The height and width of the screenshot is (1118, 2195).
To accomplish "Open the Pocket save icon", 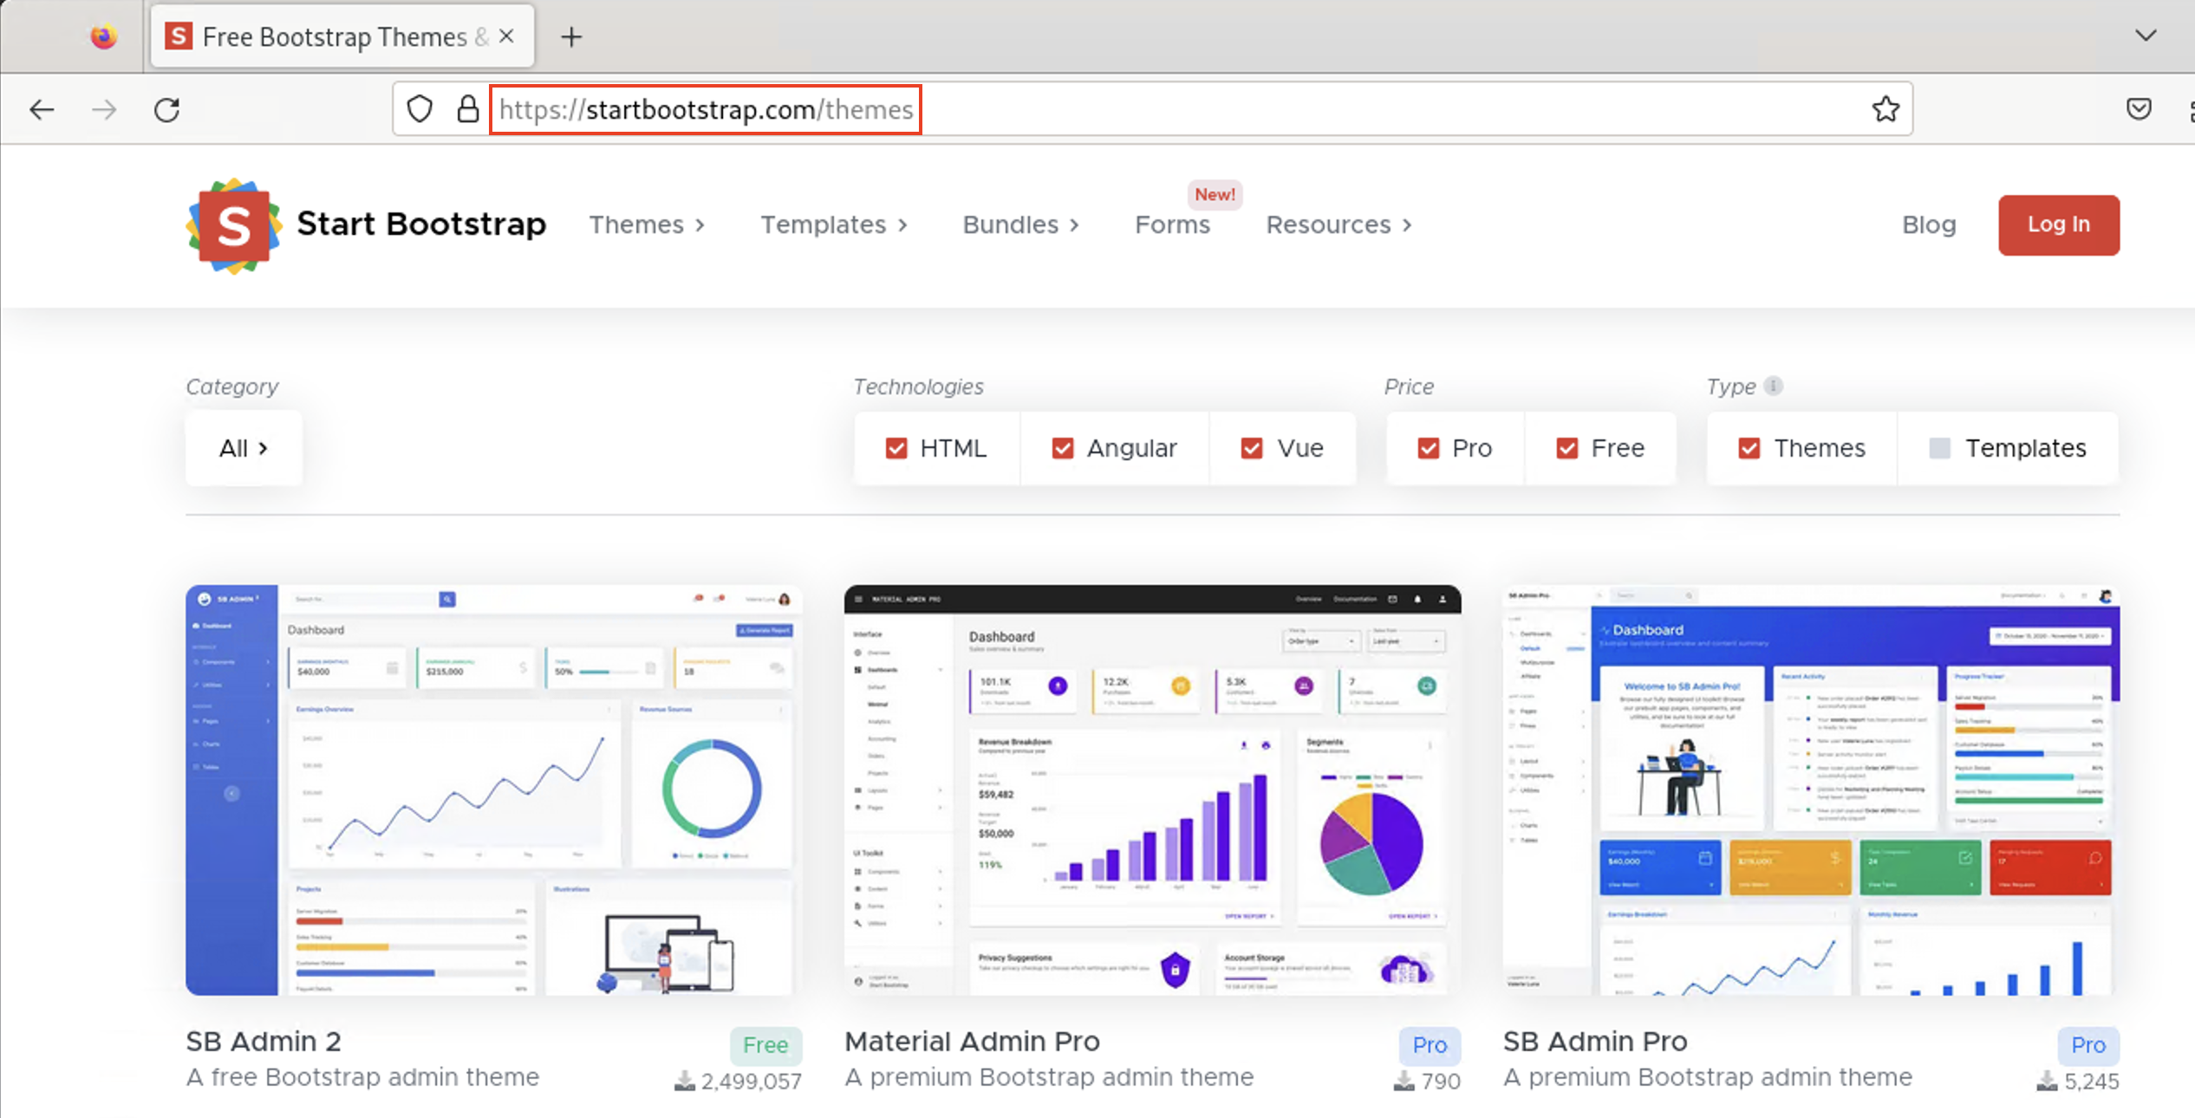I will 2139,109.
